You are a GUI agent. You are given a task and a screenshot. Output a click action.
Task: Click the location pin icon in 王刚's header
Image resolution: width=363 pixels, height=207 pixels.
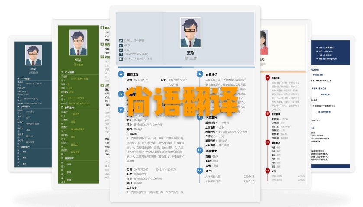(121, 49)
